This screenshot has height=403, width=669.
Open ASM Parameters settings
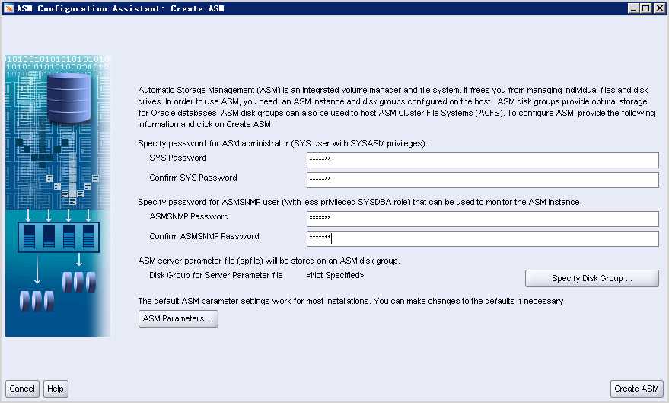[178, 318]
